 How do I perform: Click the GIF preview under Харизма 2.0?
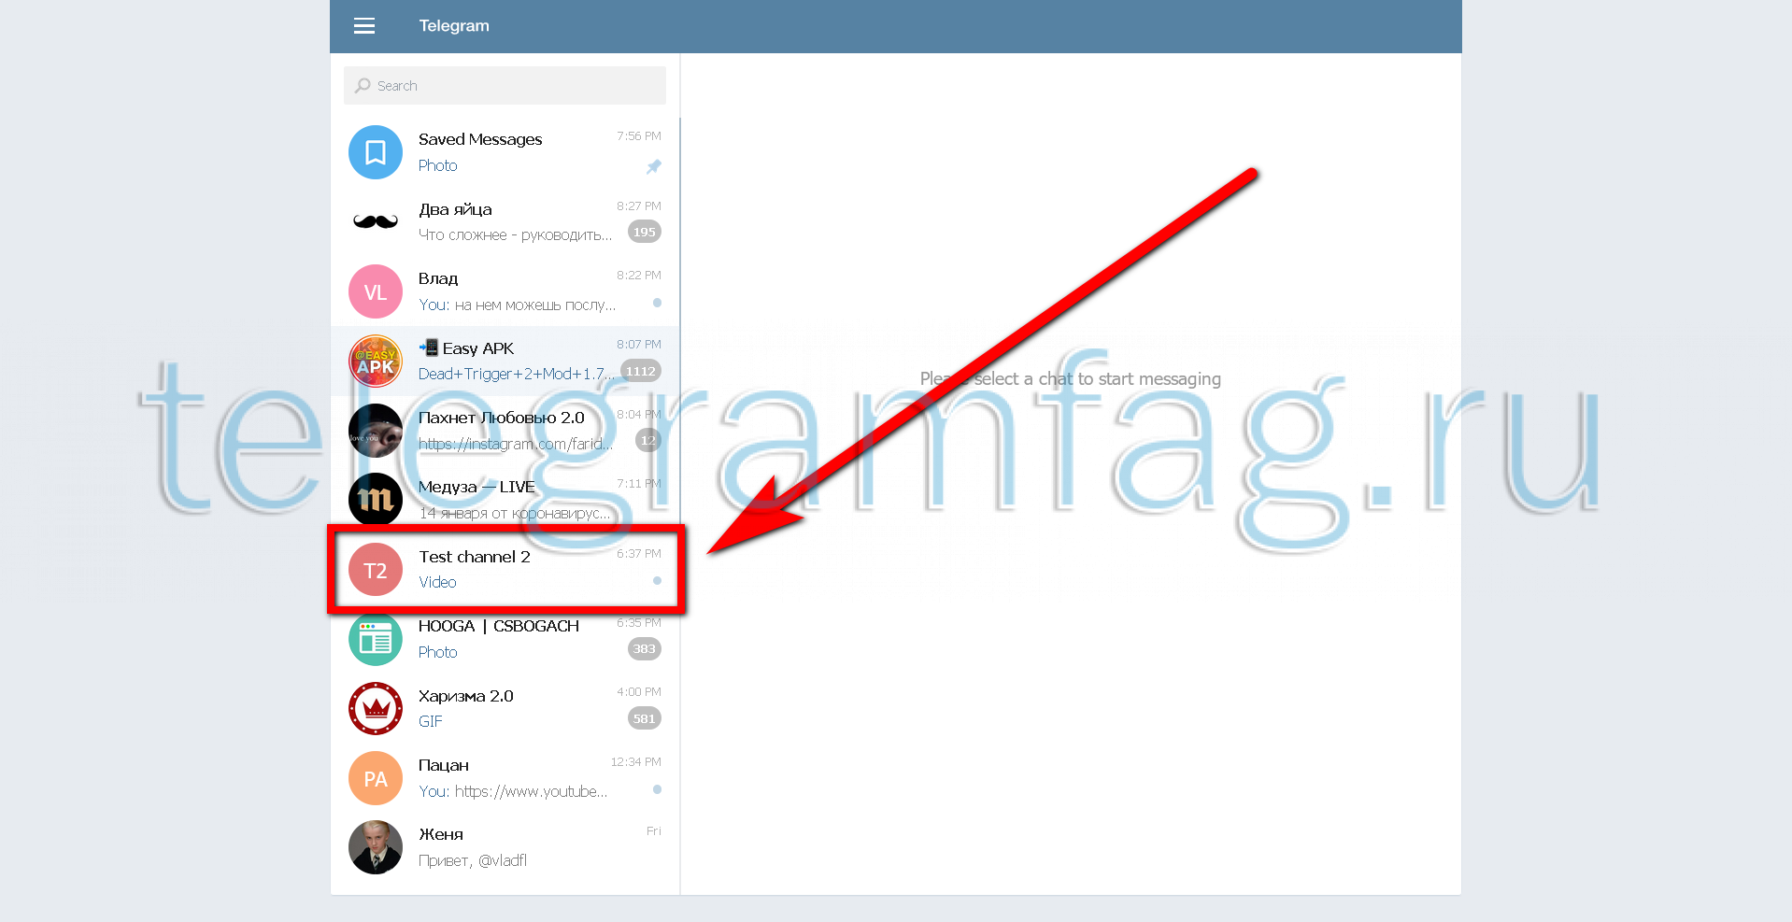[x=431, y=721]
